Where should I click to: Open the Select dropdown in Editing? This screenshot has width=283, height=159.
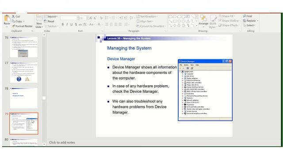pos(249,26)
